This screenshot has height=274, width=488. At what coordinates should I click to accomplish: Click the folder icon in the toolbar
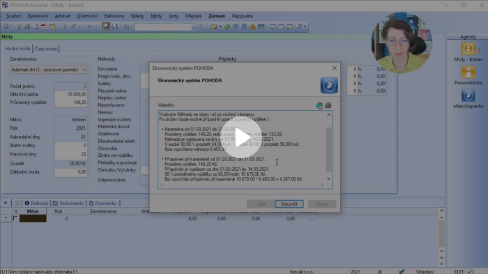point(214,26)
